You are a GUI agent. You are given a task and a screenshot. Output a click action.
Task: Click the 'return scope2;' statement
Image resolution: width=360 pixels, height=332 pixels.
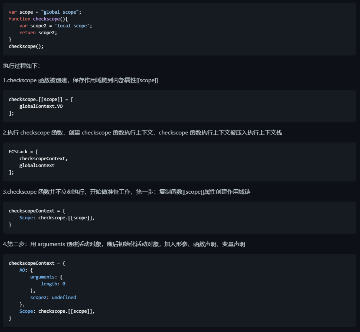(38, 33)
